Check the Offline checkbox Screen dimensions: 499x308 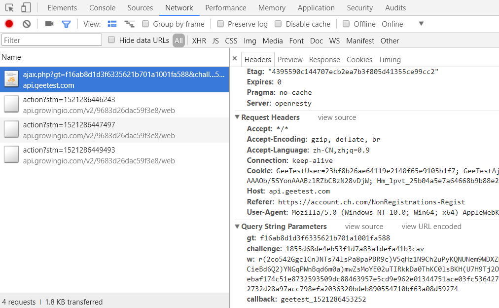[x=346, y=24]
